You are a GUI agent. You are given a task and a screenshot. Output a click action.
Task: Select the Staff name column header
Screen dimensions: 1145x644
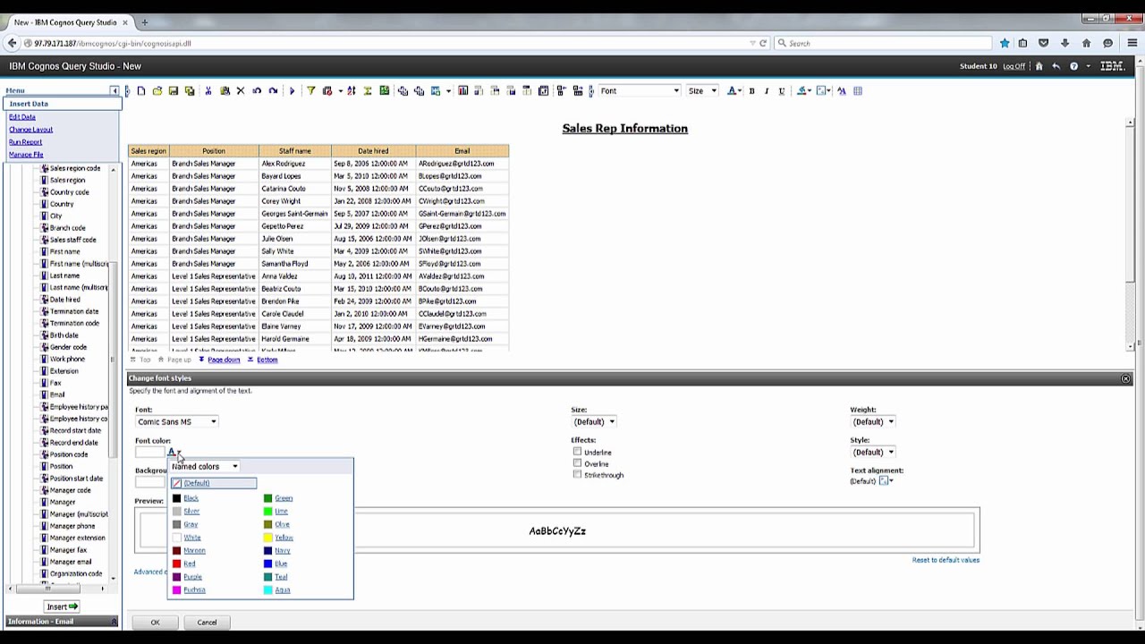click(x=294, y=151)
